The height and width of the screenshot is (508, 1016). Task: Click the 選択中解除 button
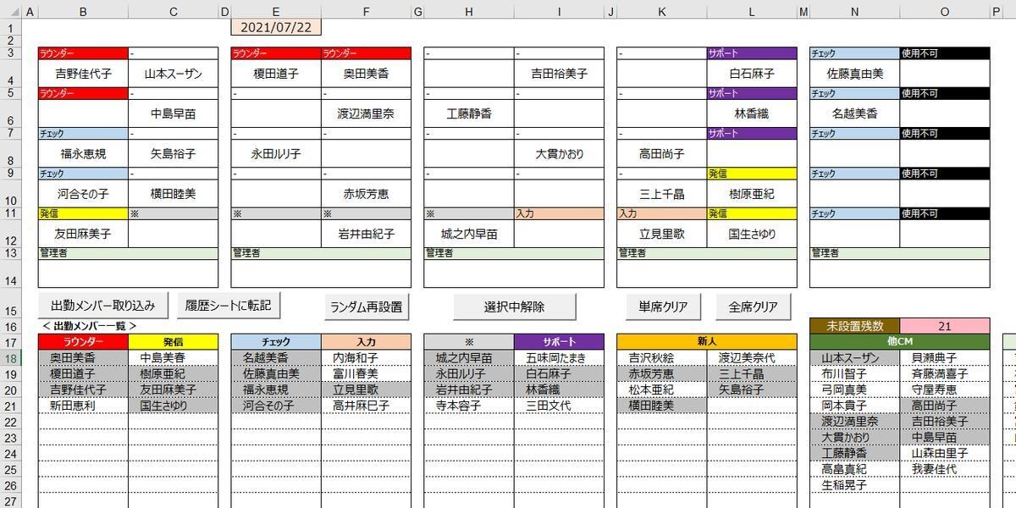[514, 306]
